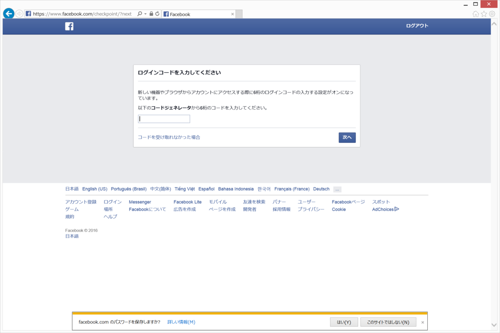Open the Cookie footer link

(x=339, y=209)
